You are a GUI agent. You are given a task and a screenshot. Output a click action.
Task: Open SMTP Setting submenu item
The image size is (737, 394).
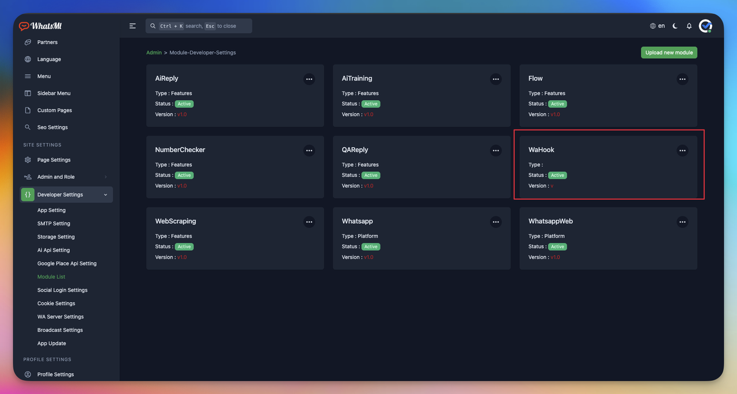pyautogui.click(x=54, y=224)
